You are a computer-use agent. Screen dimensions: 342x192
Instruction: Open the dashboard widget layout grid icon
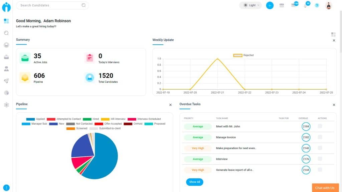coord(333,34)
